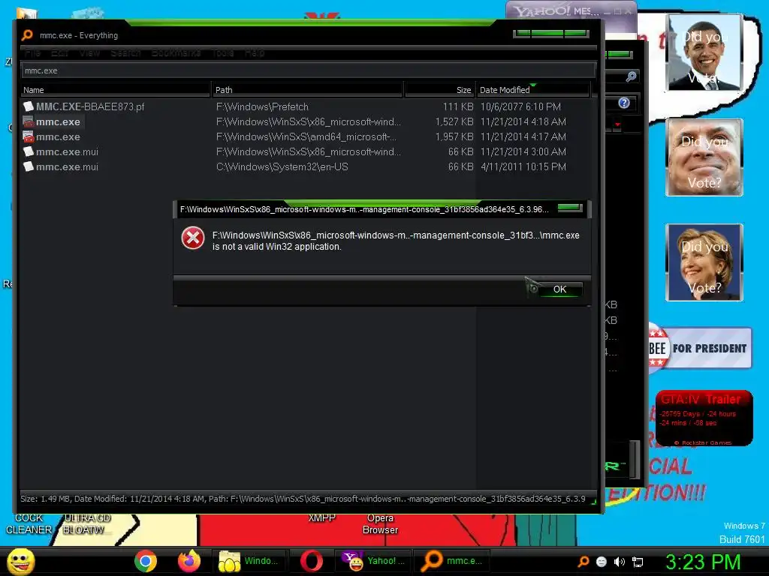Open the File menu

pyautogui.click(x=32, y=53)
